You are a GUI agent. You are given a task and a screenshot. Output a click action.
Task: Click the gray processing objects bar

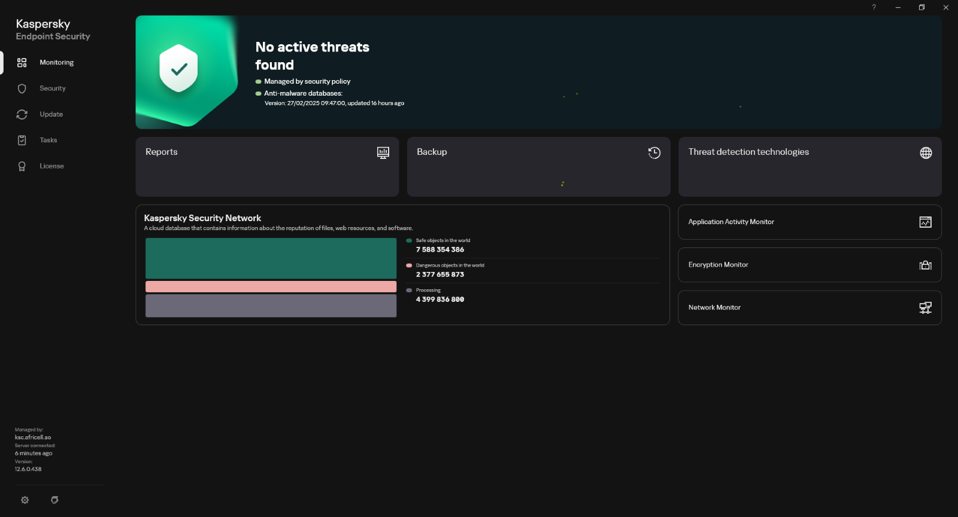[271, 305]
